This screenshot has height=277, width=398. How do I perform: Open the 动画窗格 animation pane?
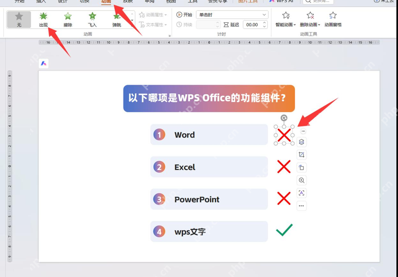click(333, 19)
